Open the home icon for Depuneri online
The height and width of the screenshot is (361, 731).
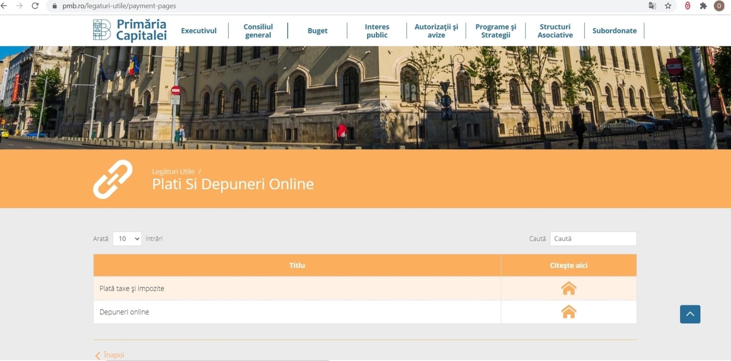(569, 312)
